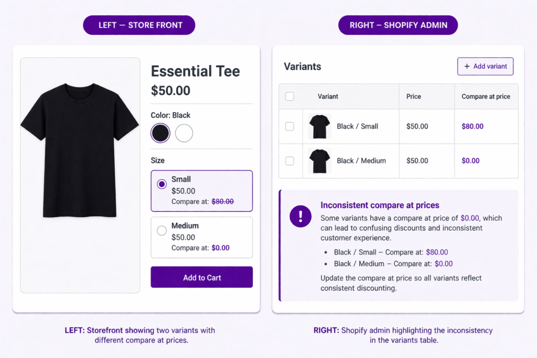The image size is (537, 358).
Task: Click the RIGHT — SHOPIFY ADMIN header pill
Action: tap(398, 25)
